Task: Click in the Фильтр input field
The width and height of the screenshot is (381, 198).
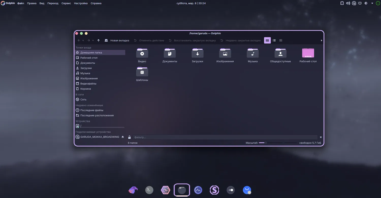Action: click(x=225, y=137)
